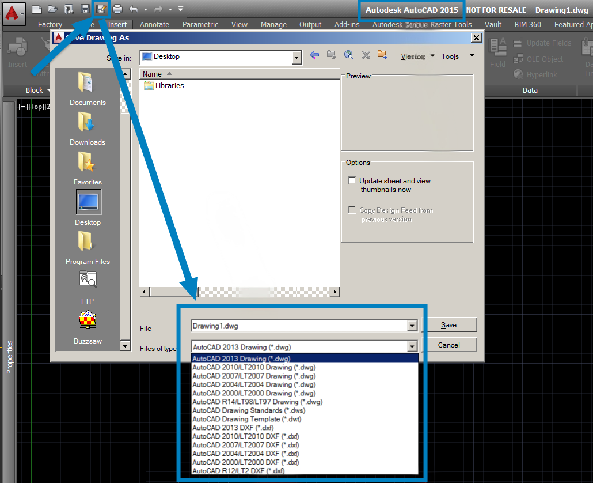Click the Back arrow icon in Save dialog
Image resolution: width=593 pixels, height=483 pixels.
[314, 55]
